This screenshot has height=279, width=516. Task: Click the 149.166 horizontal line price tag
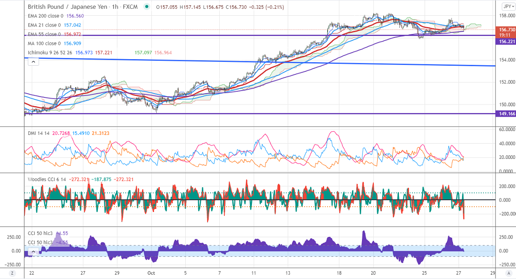tap(507, 114)
